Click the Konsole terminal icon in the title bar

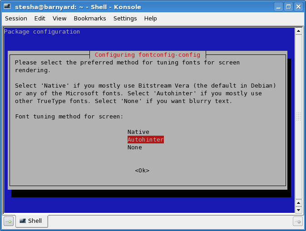pyautogui.click(x=7, y=6)
